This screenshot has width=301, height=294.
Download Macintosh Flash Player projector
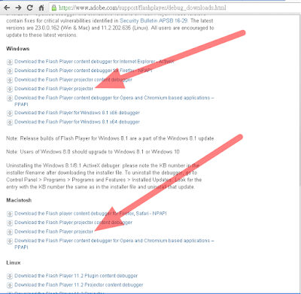click(53, 232)
